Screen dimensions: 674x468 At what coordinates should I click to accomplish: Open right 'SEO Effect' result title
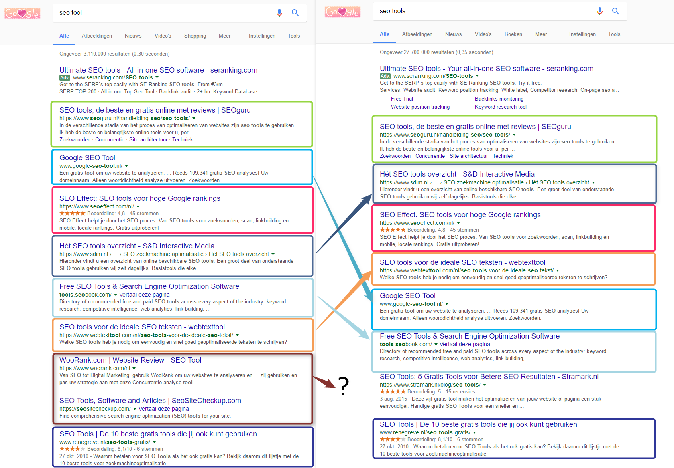(460, 215)
